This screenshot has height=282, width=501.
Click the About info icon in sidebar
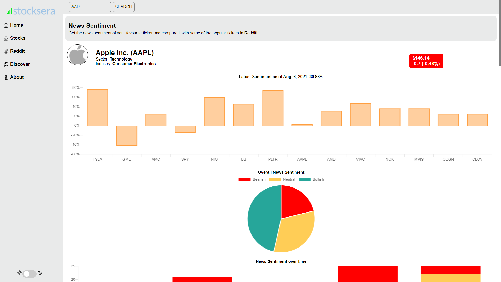click(x=6, y=78)
